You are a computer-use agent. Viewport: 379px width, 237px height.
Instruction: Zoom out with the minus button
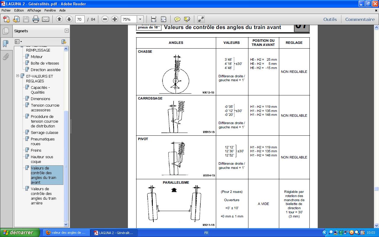click(x=105, y=19)
